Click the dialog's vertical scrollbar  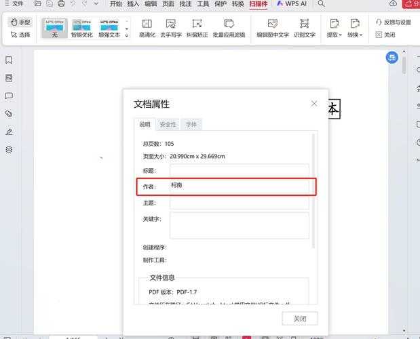click(x=313, y=191)
